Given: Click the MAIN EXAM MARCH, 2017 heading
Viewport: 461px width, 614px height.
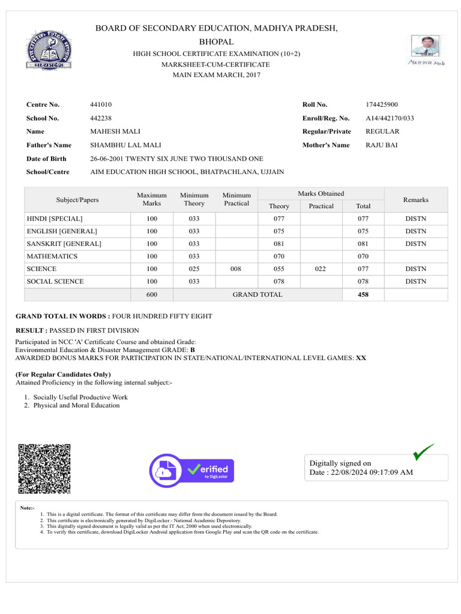Looking at the screenshot, I should (216, 75).
